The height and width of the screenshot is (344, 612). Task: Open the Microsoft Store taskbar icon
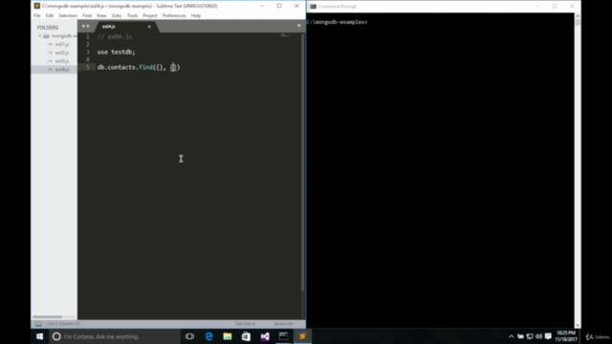[246, 336]
